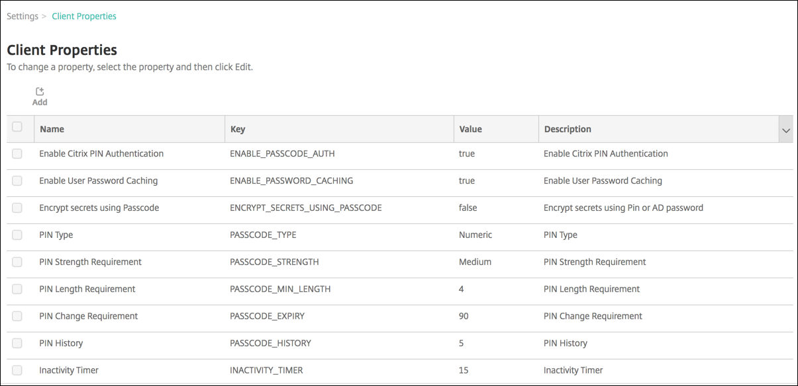Check the PIN Type row checkbox
Screen dimensions: 798x386
coord(17,235)
